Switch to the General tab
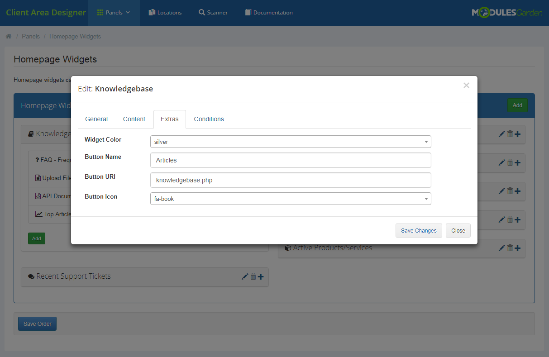 pos(96,119)
